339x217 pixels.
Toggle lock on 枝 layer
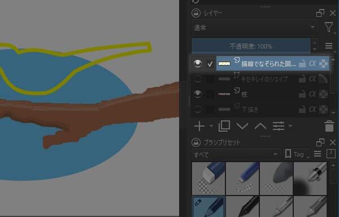(x=302, y=94)
